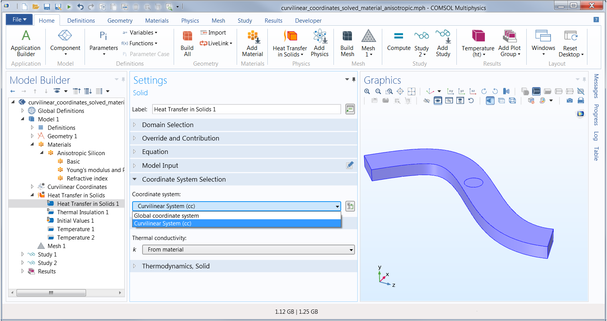Switch to the yz-plane view

pyautogui.click(x=462, y=91)
